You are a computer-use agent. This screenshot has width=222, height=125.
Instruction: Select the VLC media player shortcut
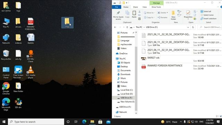pyautogui.click(x=31, y=73)
